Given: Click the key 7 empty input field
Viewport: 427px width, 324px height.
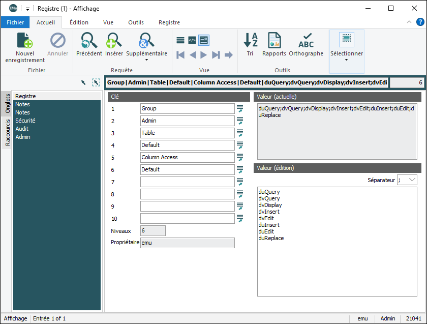Looking at the screenshot, I should coord(187,182).
